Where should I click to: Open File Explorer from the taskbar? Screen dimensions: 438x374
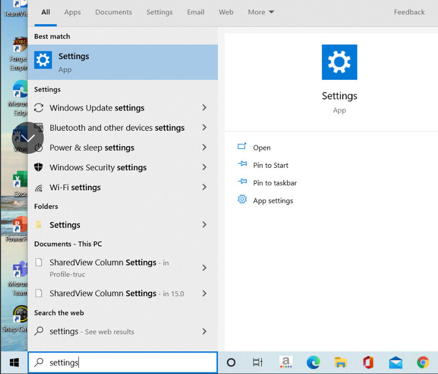click(x=341, y=363)
